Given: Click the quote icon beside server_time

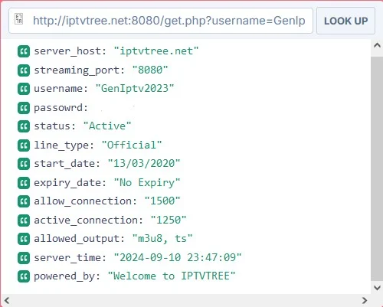Looking at the screenshot, I should pyautogui.click(x=24, y=258).
